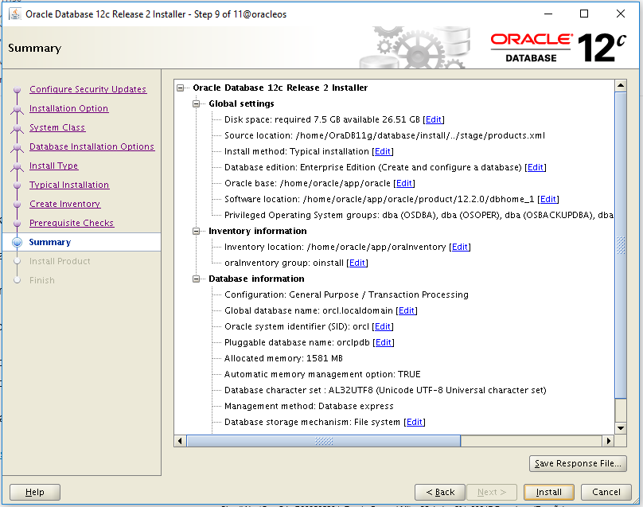The image size is (643, 507).
Task: Go to Install Type step
Action: (54, 166)
